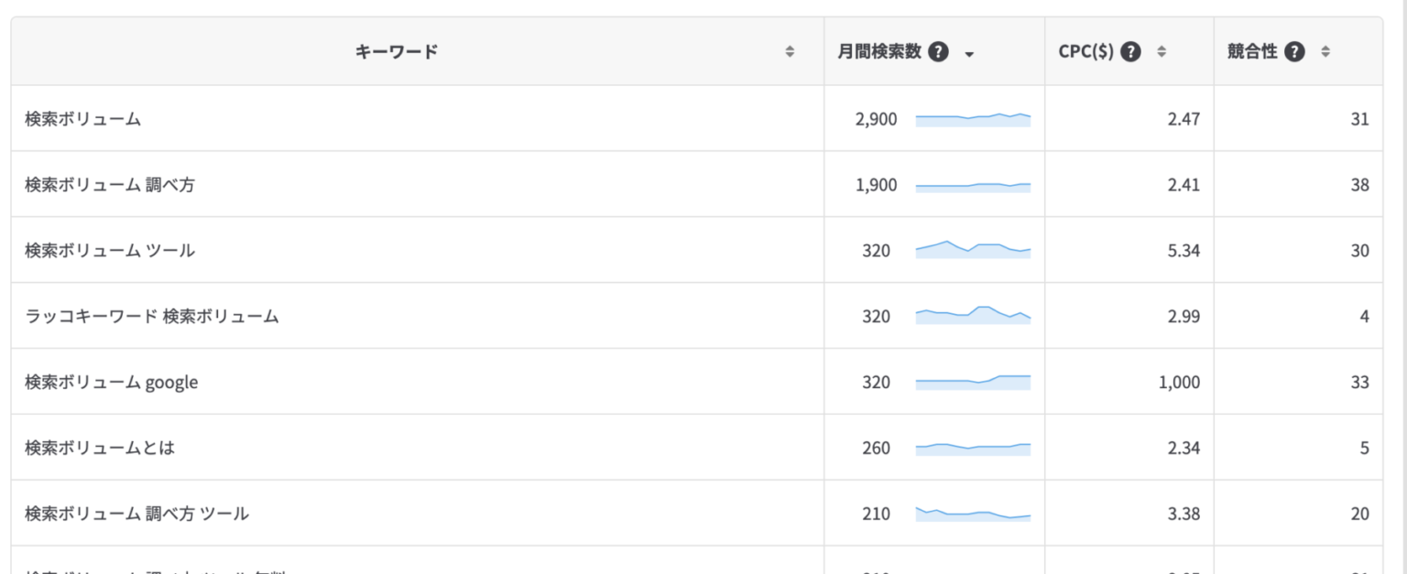
Task: Click help icon beside 競合性 header
Action: pos(1294,52)
